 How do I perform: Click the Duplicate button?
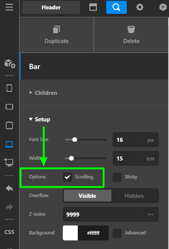click(x=56, y=35)
